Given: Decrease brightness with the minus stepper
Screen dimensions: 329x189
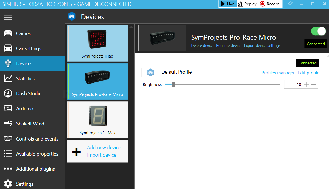Looking at the screenshot, I should click(314, 84).
